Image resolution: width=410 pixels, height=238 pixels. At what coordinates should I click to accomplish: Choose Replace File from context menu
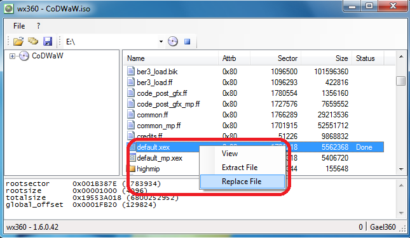(242, 182)
